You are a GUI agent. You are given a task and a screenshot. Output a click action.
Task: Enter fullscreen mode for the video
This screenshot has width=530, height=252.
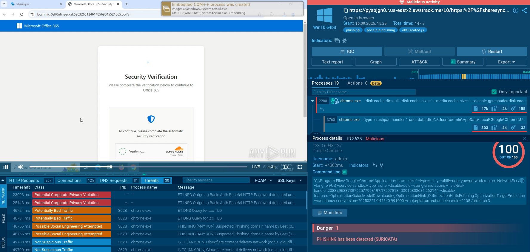300,167
